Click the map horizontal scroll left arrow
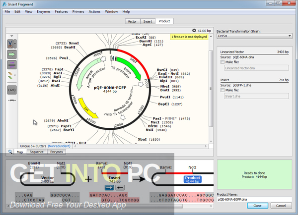 click(x=75, y=146)
